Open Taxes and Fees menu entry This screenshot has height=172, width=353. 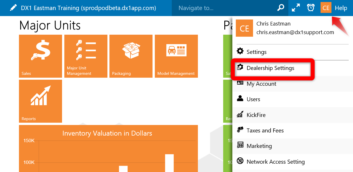(292, 130)
